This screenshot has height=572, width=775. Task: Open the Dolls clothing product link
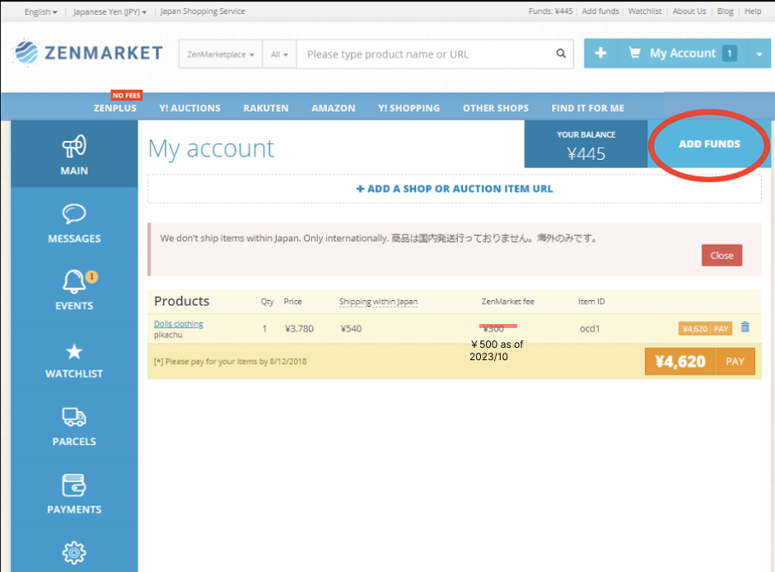179,324
